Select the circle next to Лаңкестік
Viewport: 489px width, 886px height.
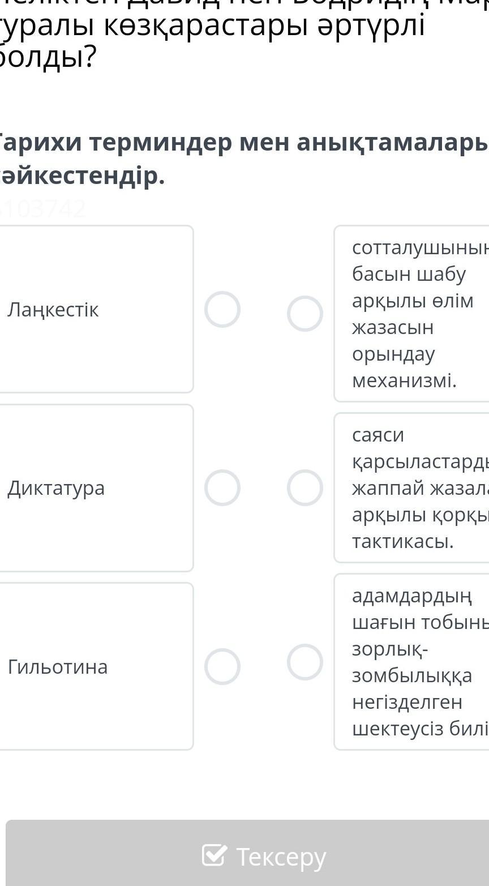click(x=222, y=309)
